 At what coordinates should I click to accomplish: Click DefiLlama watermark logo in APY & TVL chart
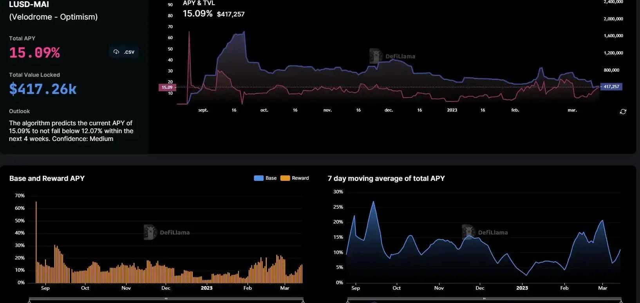[376, 56]
